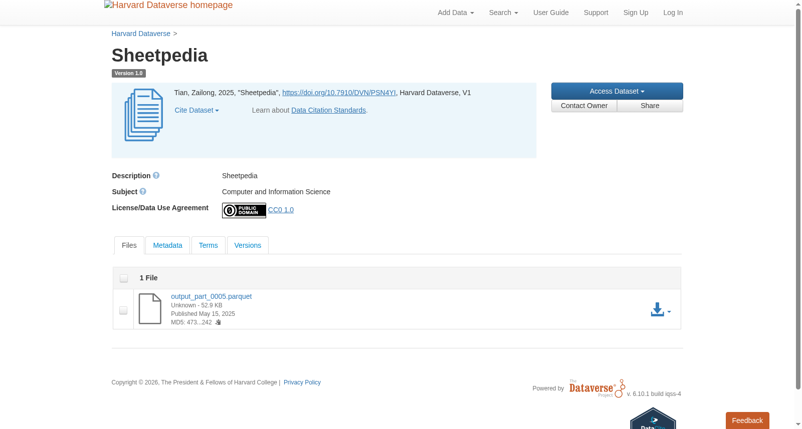Open the Data Citation Standards link

(x=328, y=110)
